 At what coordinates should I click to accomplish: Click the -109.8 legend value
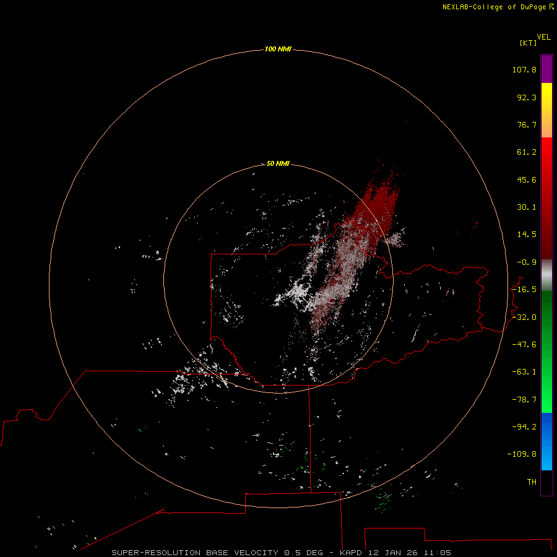[522, 454]
